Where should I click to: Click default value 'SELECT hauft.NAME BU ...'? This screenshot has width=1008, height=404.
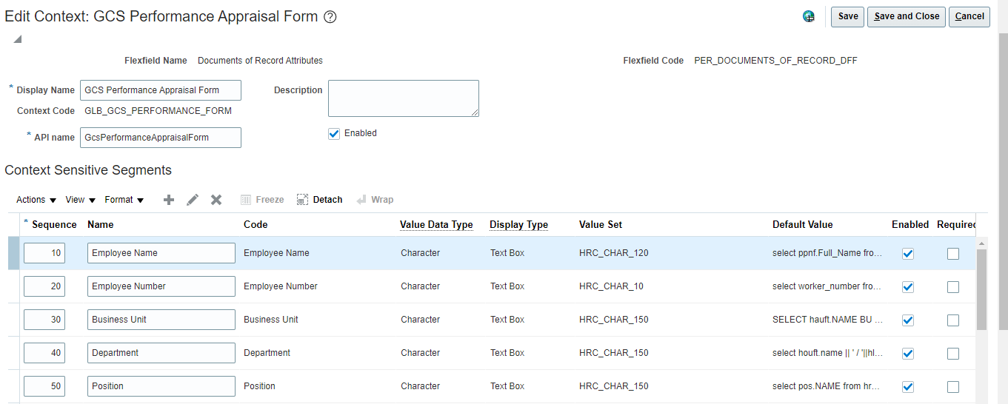point(827,320)
